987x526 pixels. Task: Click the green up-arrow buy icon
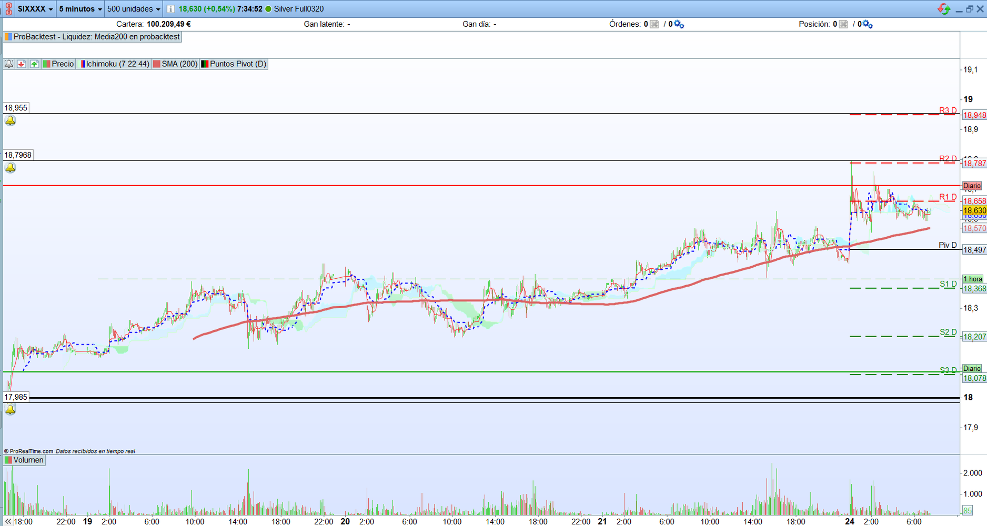34,64
